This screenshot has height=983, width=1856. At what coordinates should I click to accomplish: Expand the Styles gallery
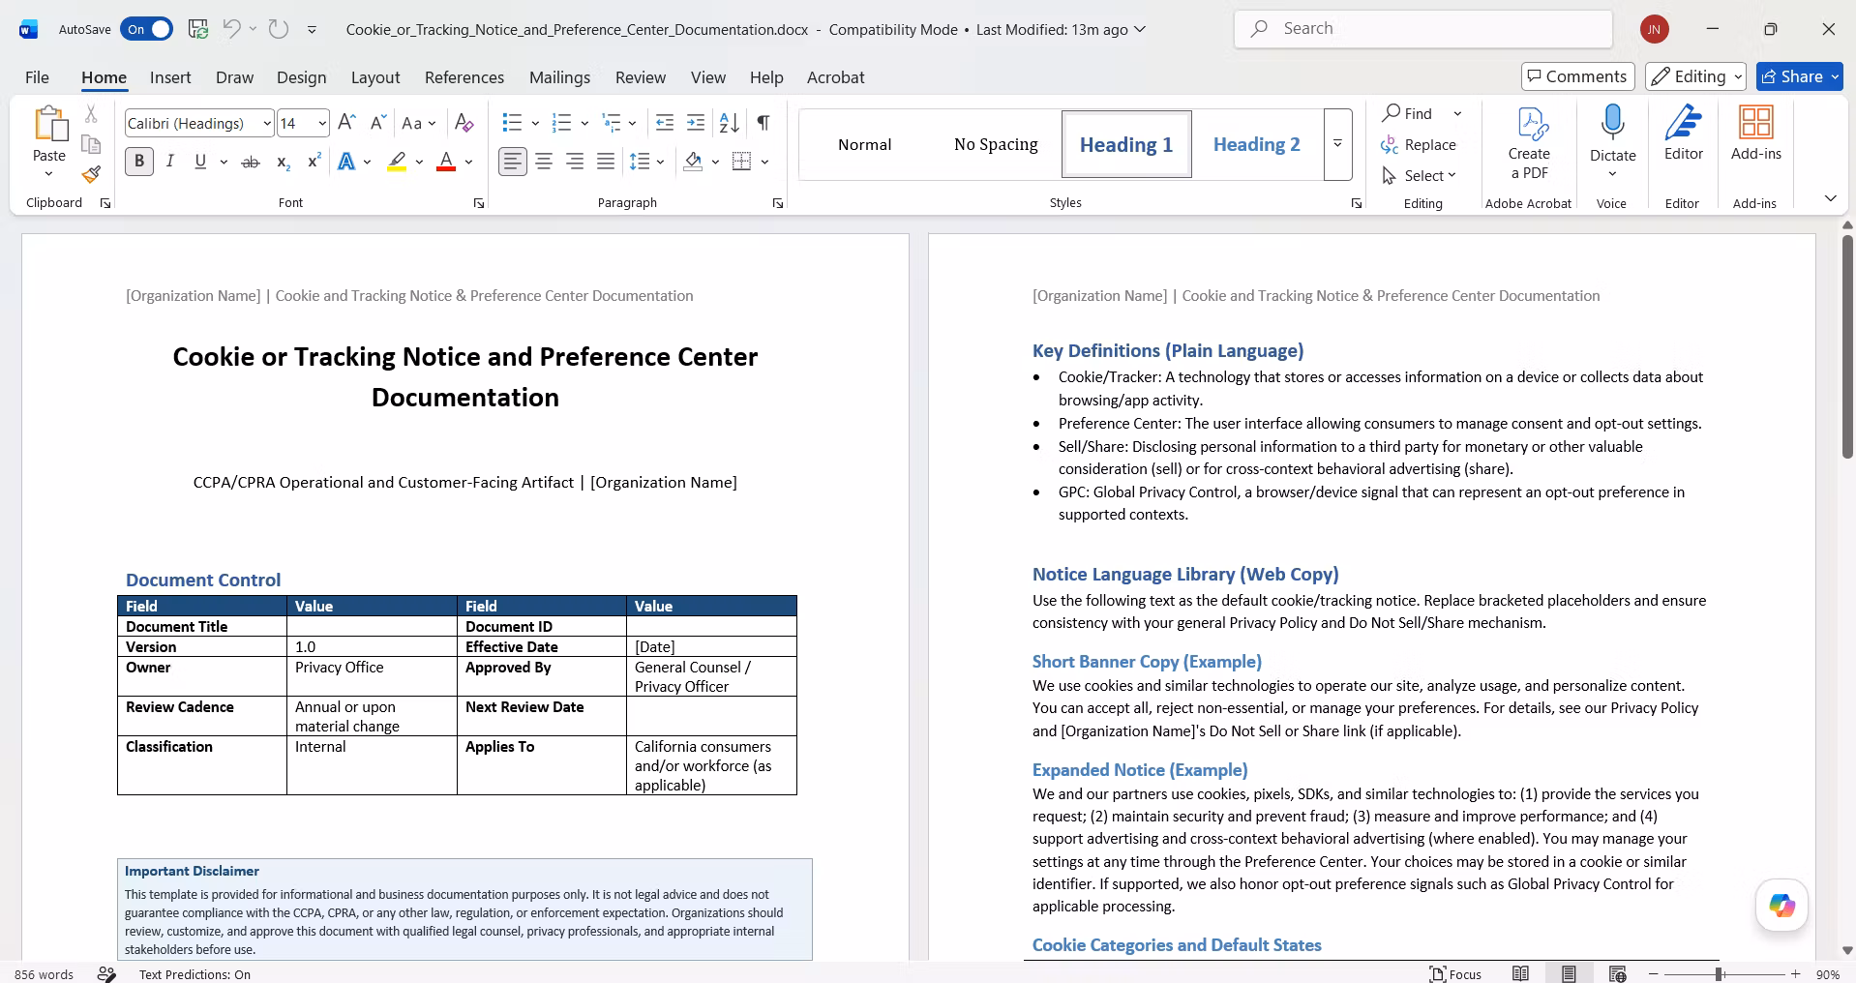[x=1338, y=144]
